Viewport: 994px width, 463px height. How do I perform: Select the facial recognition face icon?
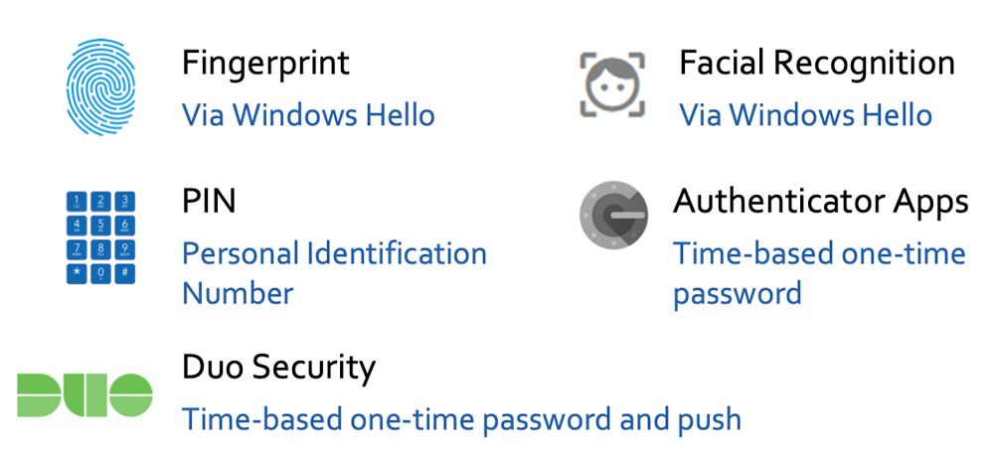click(x=611, y=84)
